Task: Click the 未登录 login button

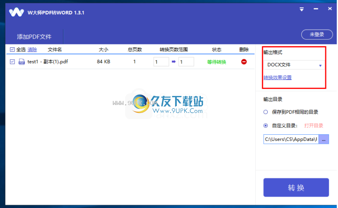Action: coord(317,34)
